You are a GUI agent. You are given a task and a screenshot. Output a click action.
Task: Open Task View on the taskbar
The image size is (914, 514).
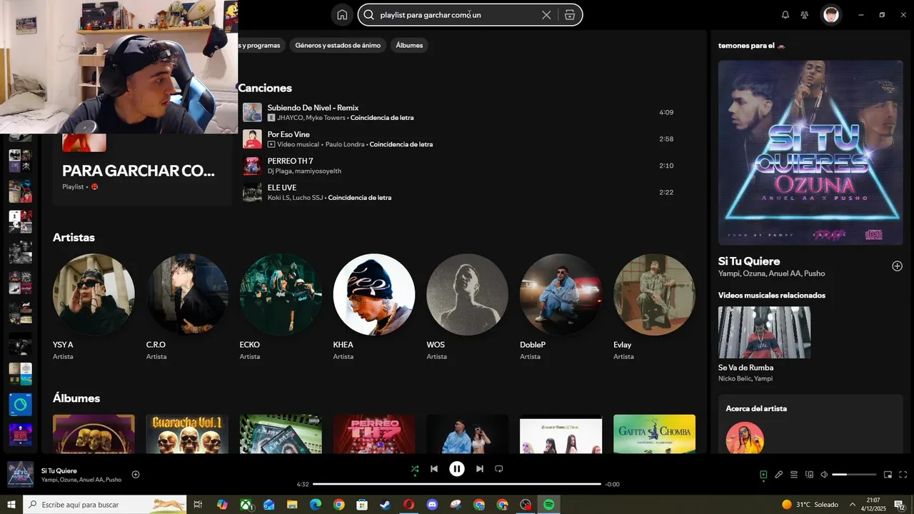click(x=199, y=505)
